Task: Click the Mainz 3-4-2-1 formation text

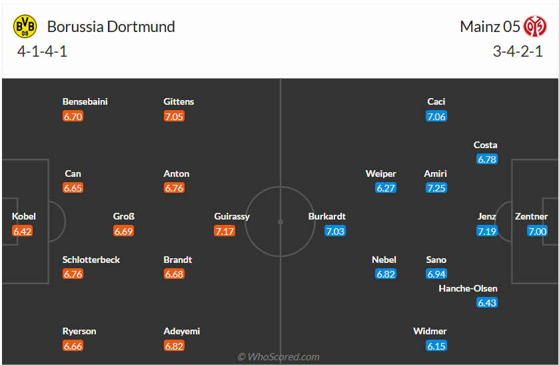Action: 518,51
